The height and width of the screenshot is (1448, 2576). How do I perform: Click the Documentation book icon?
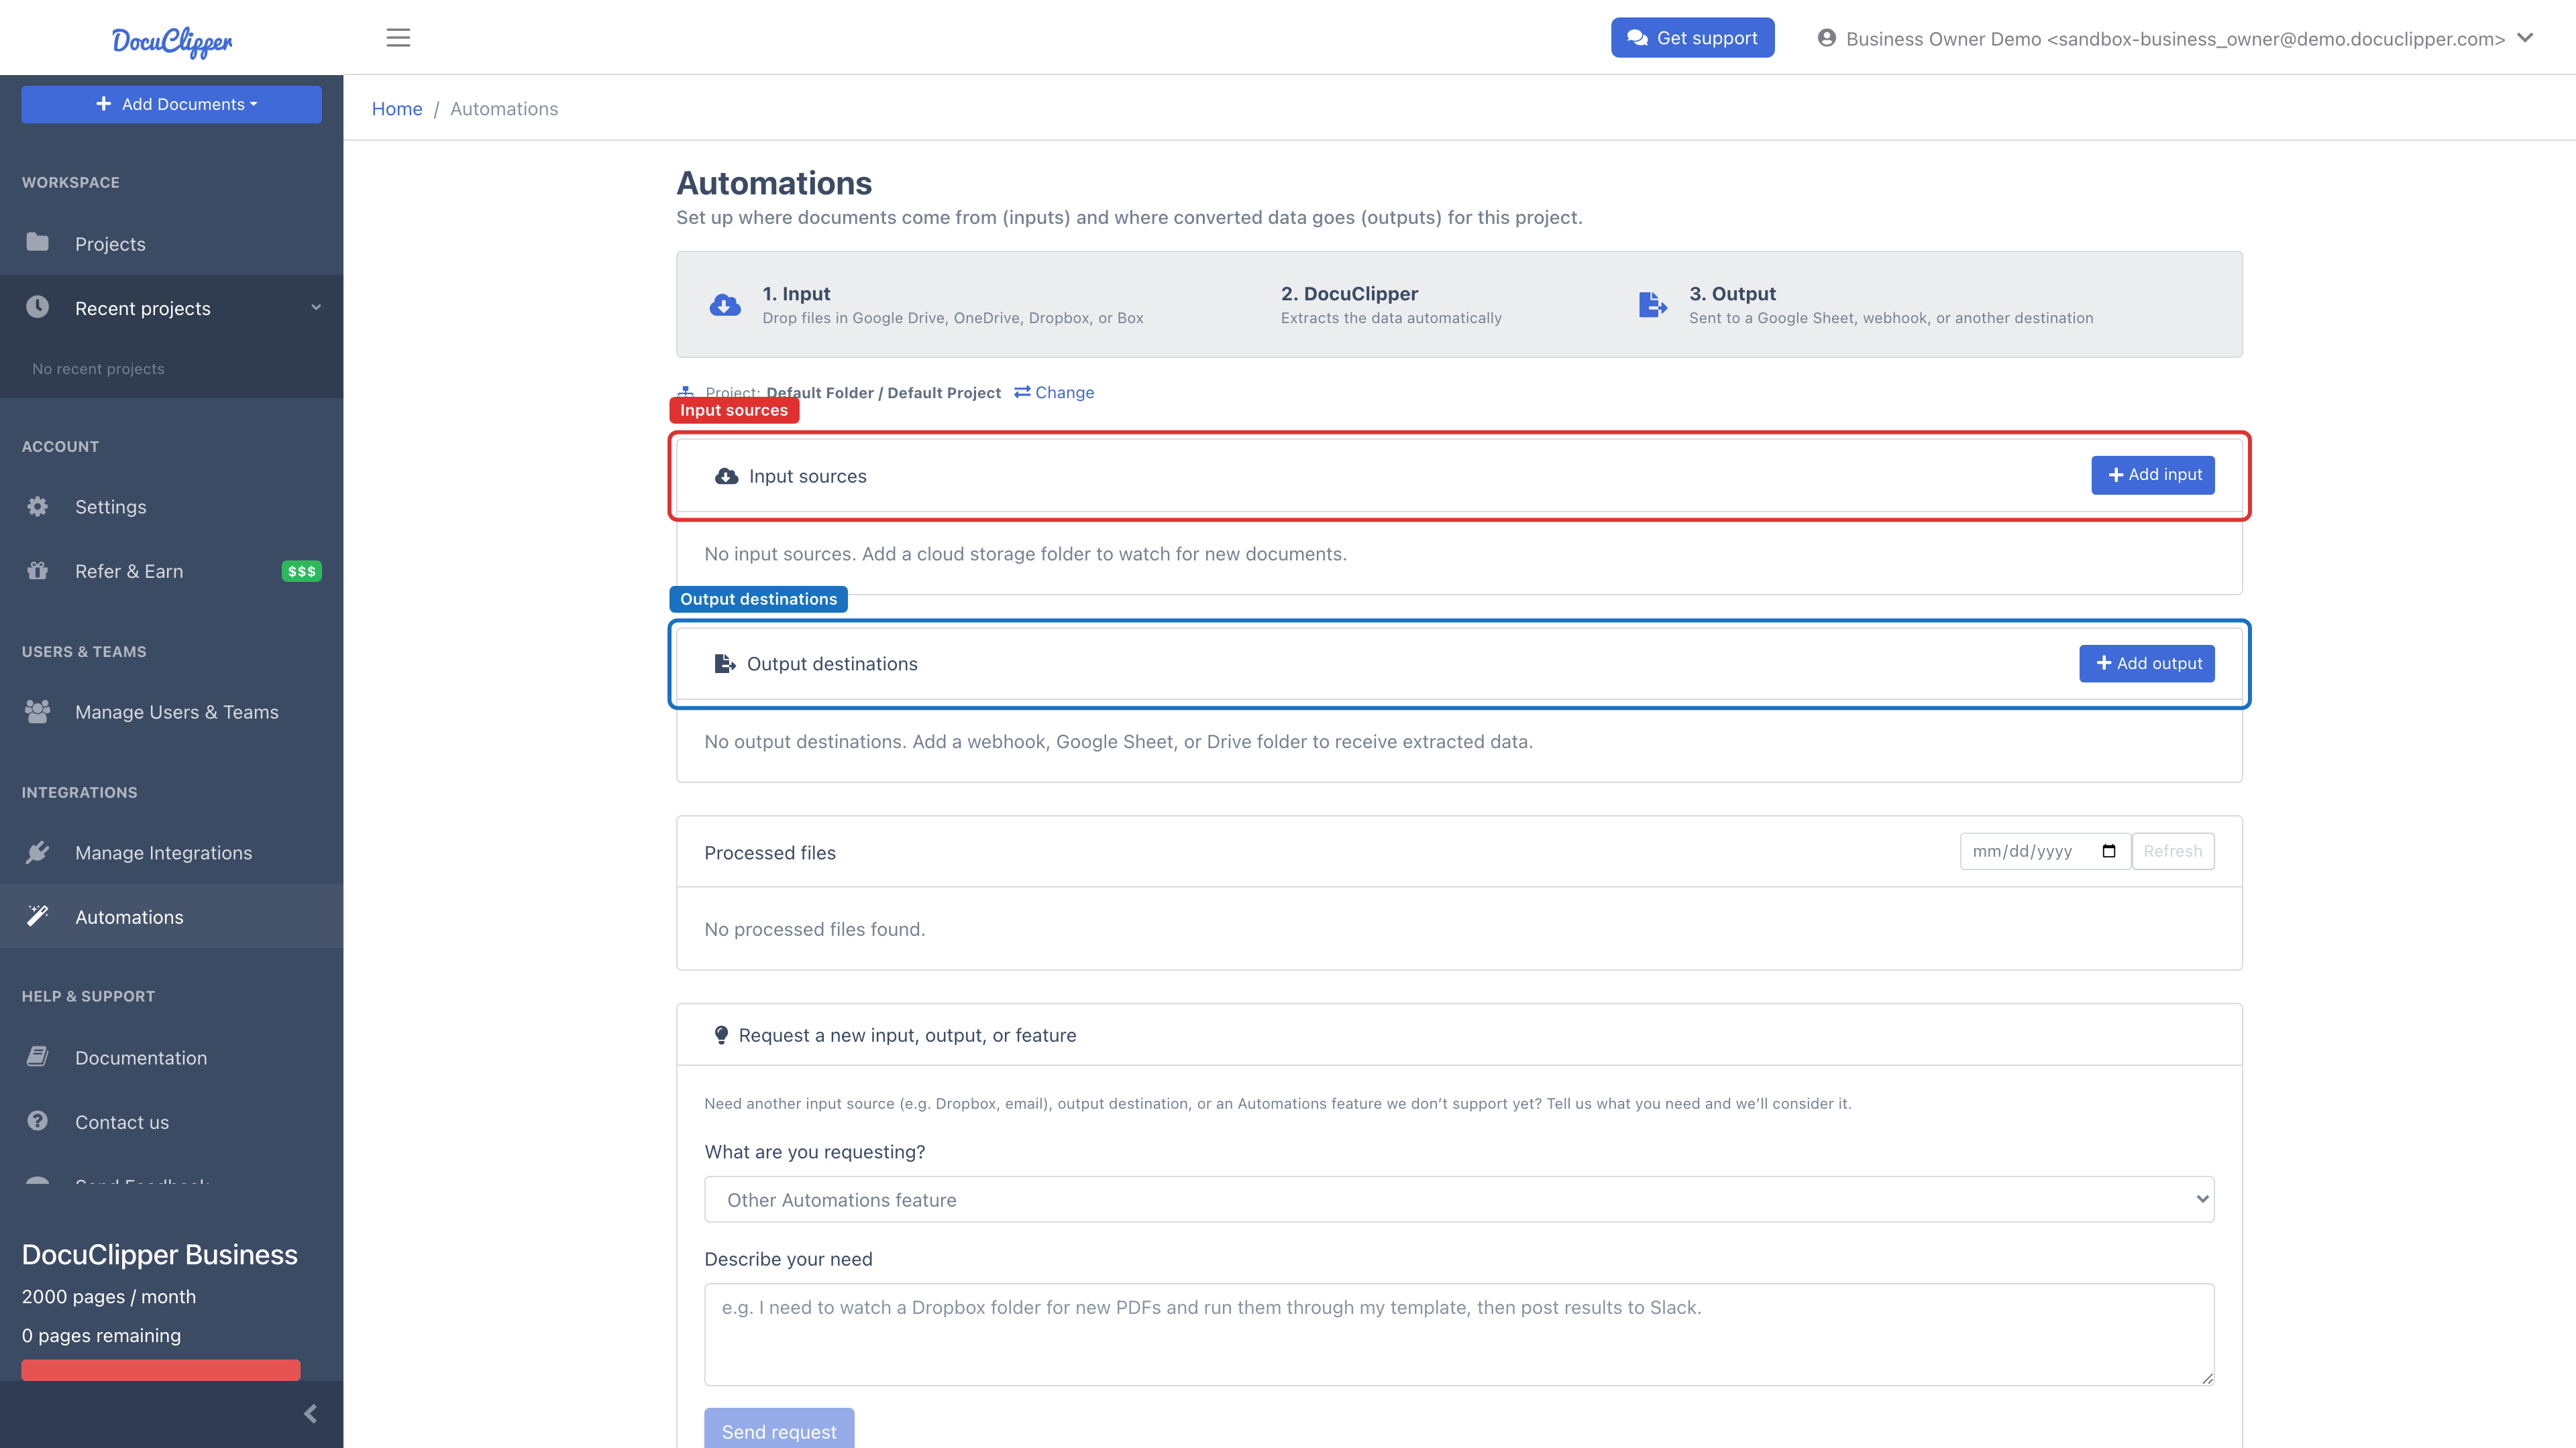[37, 1057]
